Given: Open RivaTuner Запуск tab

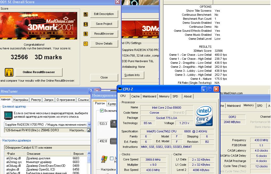Looking at the screenshot, I should (49, 100).
